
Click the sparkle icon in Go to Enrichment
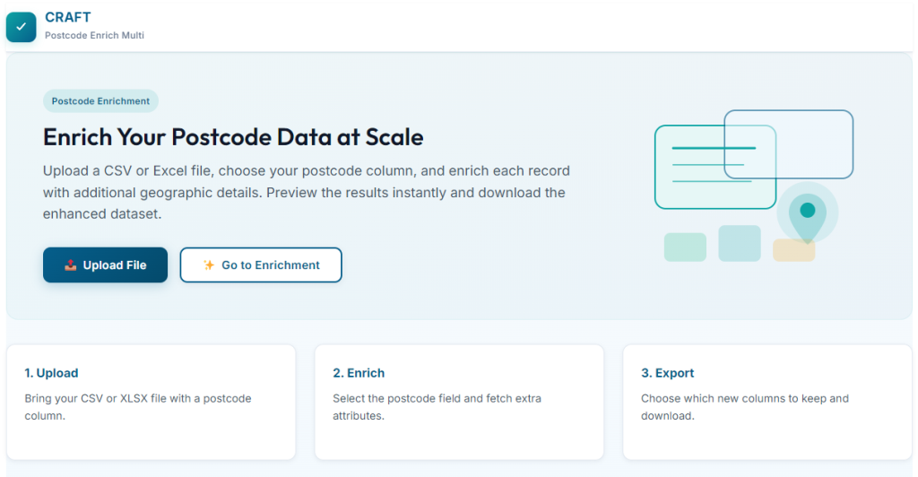point(209,265)
